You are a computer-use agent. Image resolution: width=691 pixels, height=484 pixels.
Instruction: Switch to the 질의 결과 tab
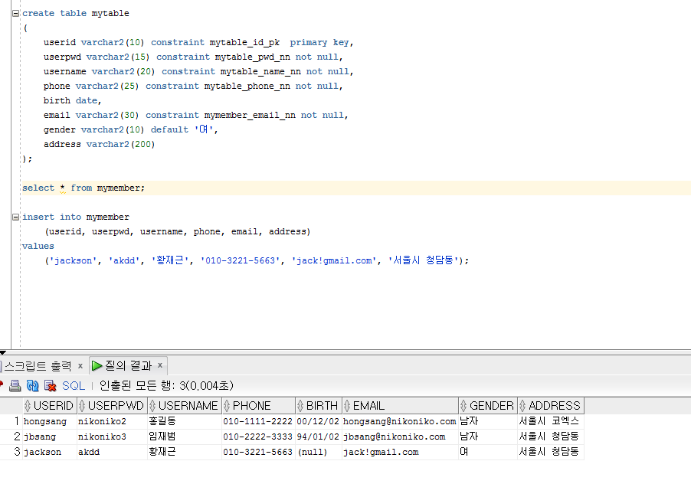[128, 365]
